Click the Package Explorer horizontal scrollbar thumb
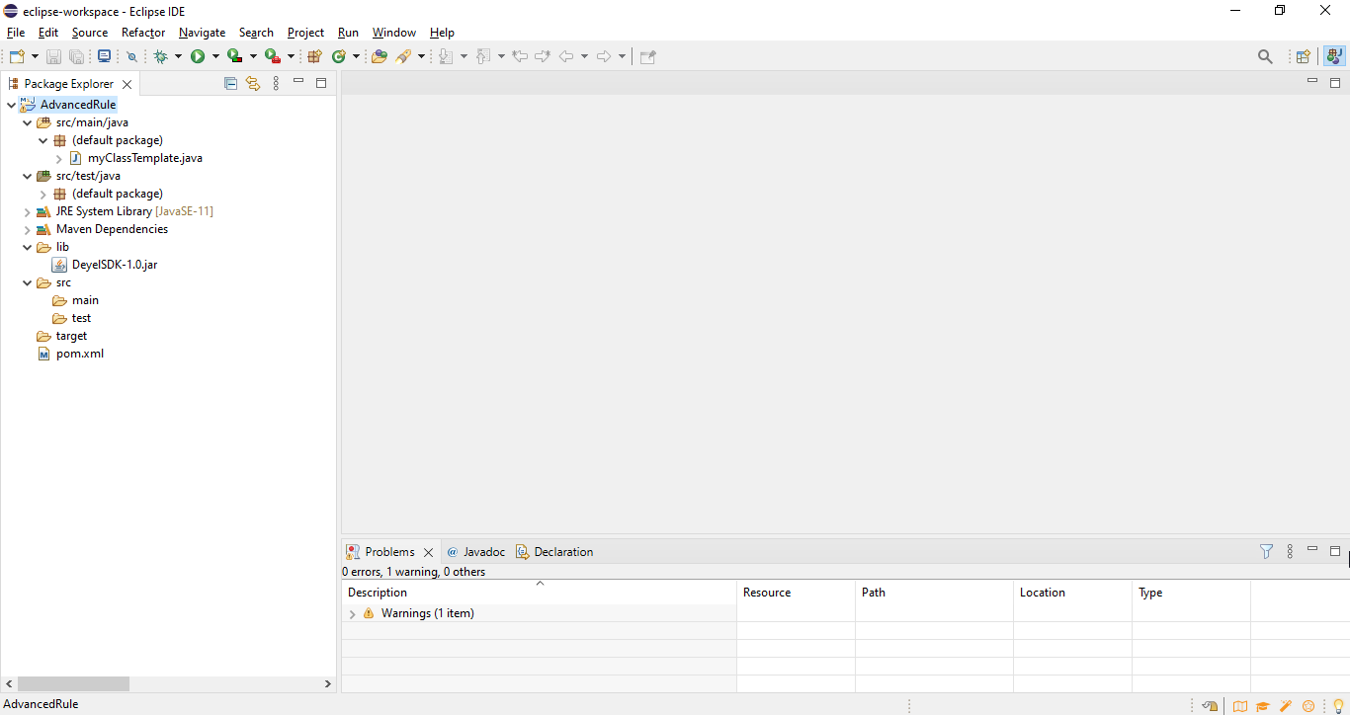The height and width of the screenshot is (715, 1350). pos(73,683)
